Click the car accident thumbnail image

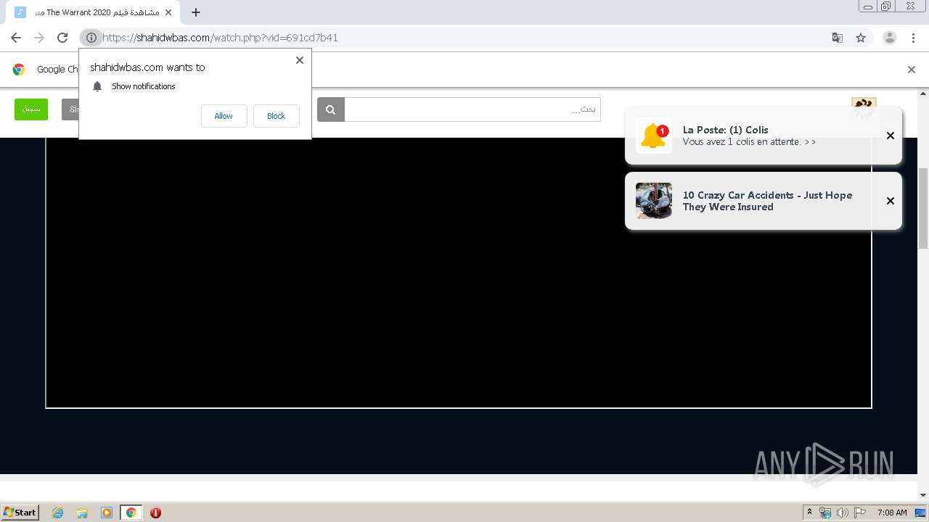tap(654, 201)
